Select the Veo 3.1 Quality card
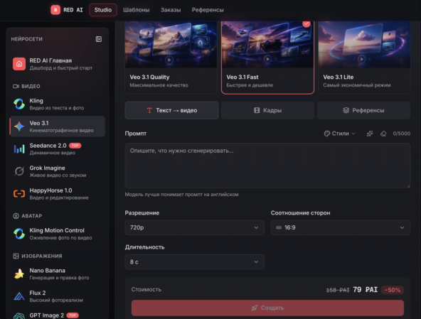The width and height of the screenshot is (421, 319). click(171, 57)
